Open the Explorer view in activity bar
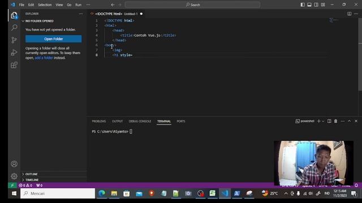Image resolution: width=362 pixels, height=203 pixels. pos(14,15)
